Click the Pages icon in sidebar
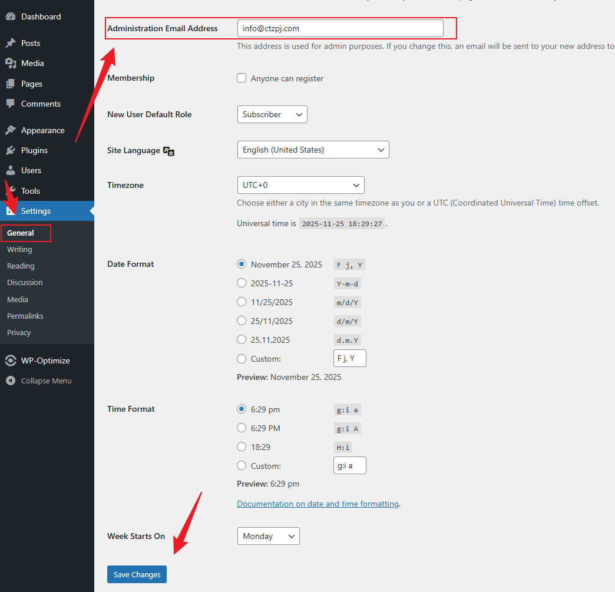 [x=11, y=84]
